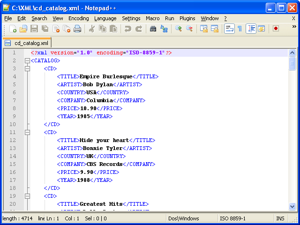Click 'Bonnie Tyler' artist text
This screenshot has height=225, width=300.
click(103, 148)
